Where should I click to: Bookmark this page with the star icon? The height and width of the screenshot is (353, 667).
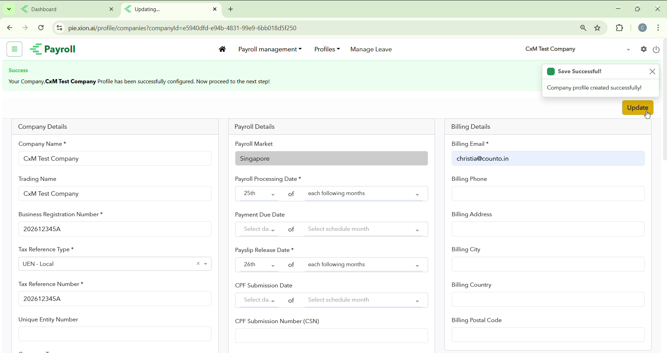[x=597, y=28]
